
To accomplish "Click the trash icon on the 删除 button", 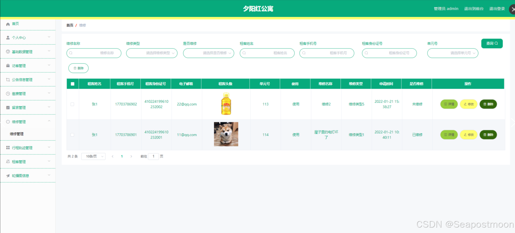I will pyautogui.click(x=75, y=68).
